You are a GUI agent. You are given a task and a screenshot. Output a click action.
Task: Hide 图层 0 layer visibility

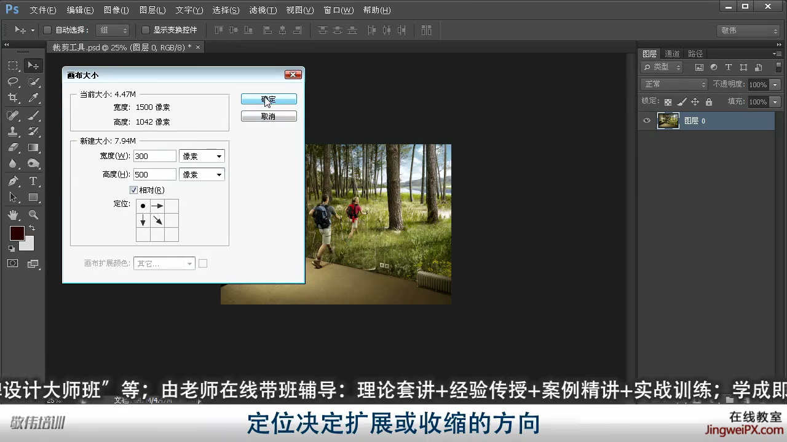click(x=647, y=121)
